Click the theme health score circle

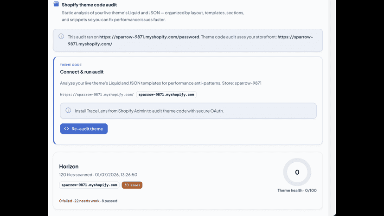[297, 172]
